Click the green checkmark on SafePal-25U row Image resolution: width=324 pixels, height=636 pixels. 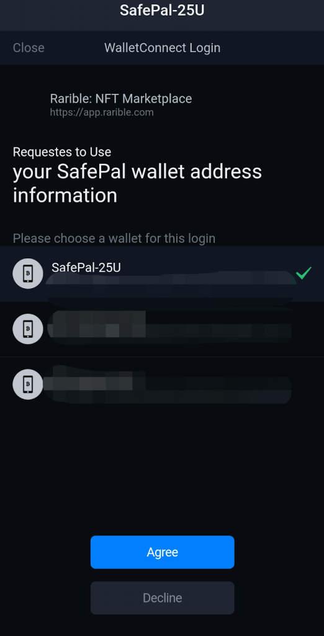[x=304, y=273]
